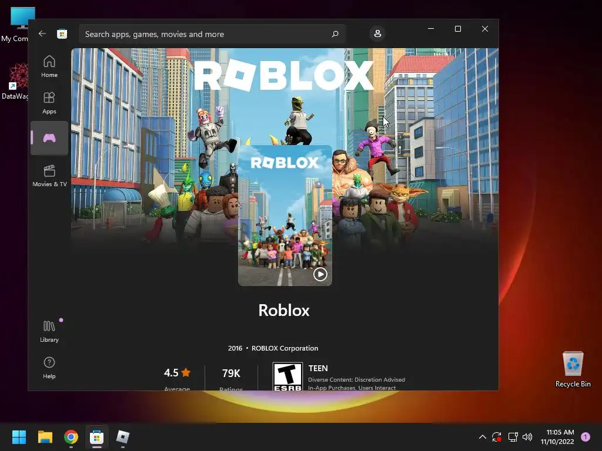Click the Roblox poster thumbnail
This screenshot has width=602, height=451.
[285, 215]
